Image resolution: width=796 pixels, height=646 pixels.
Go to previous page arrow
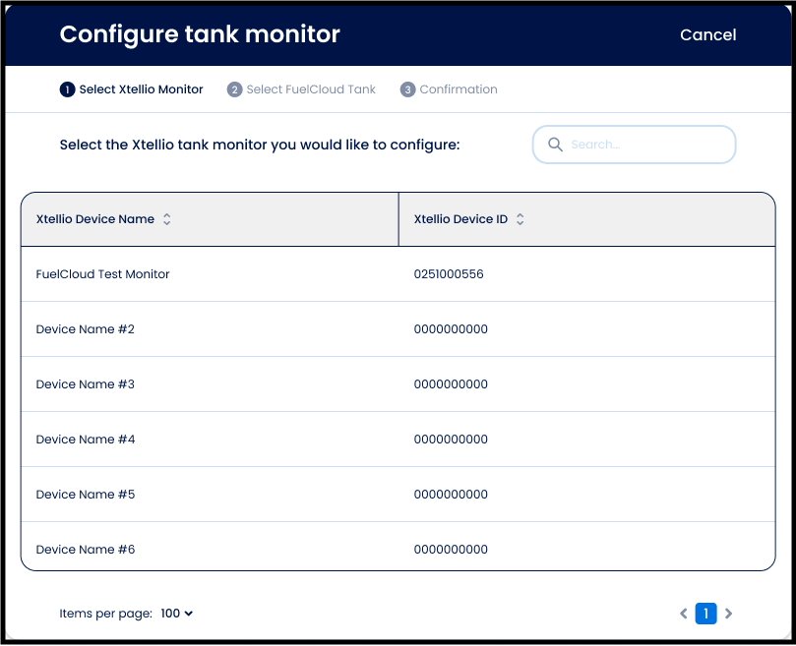point(684,614)
